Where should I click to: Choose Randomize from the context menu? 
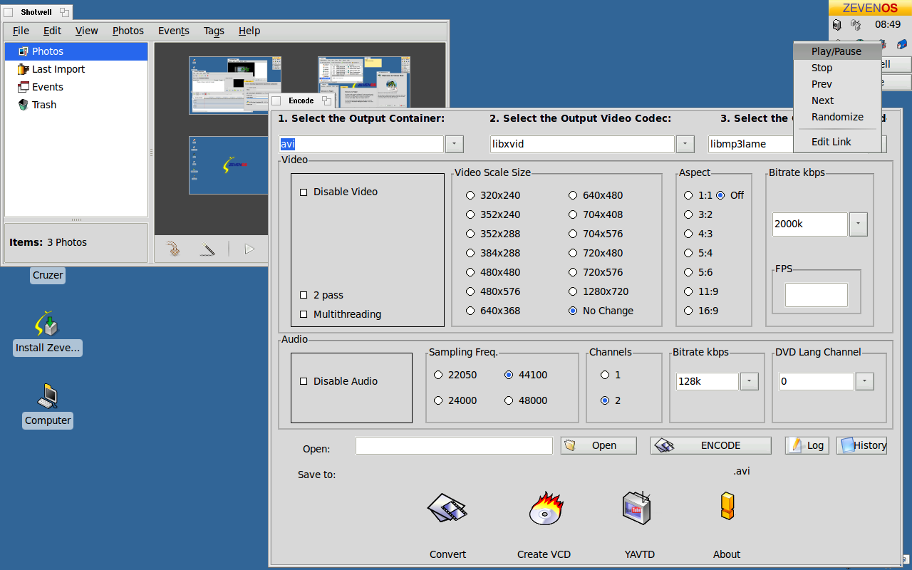tap(836, 117)
